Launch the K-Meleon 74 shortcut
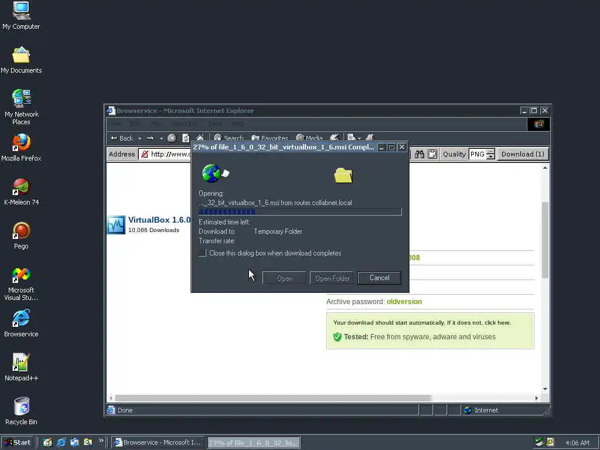This screenshot has width=600, height=450. pos(21,192)
